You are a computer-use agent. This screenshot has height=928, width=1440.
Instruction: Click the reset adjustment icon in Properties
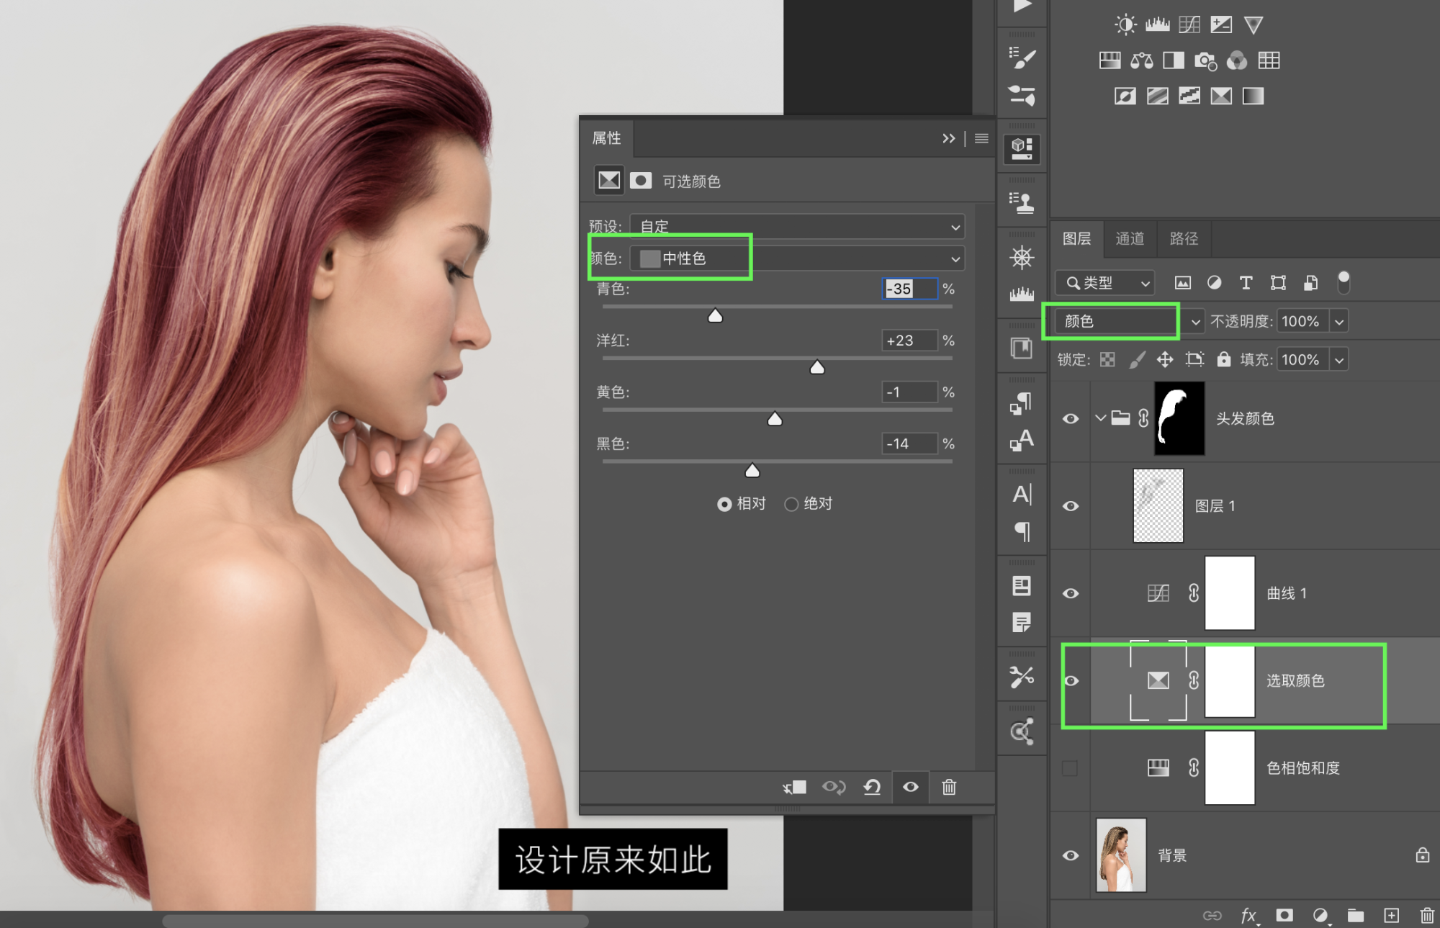pyautogui.click(x=872, y=787)
